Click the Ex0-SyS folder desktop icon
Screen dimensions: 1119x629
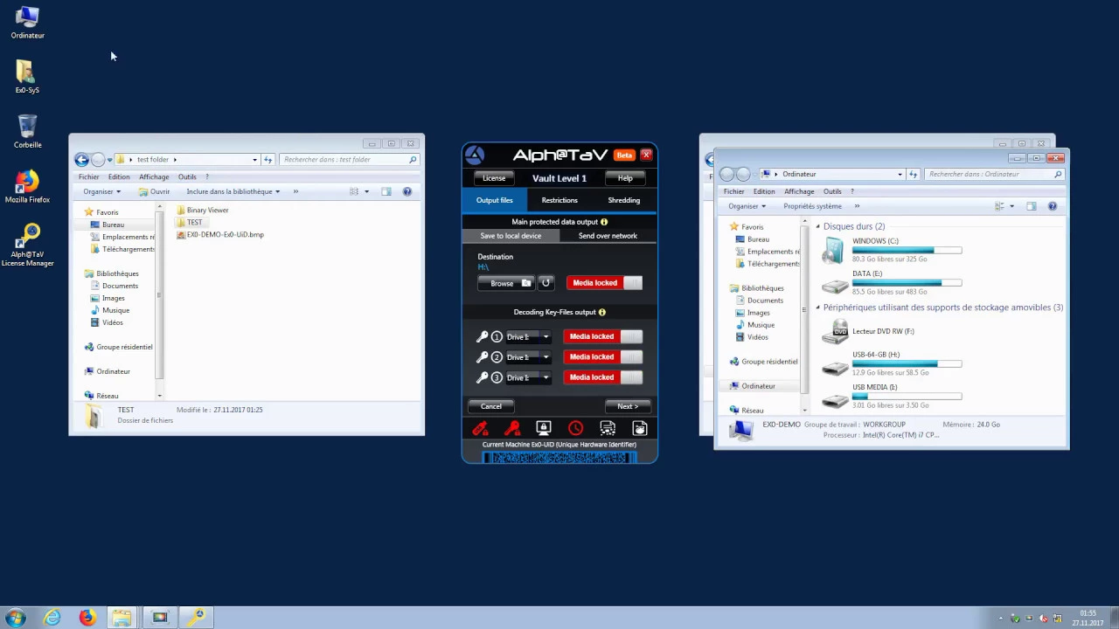[x=26, y=78]
